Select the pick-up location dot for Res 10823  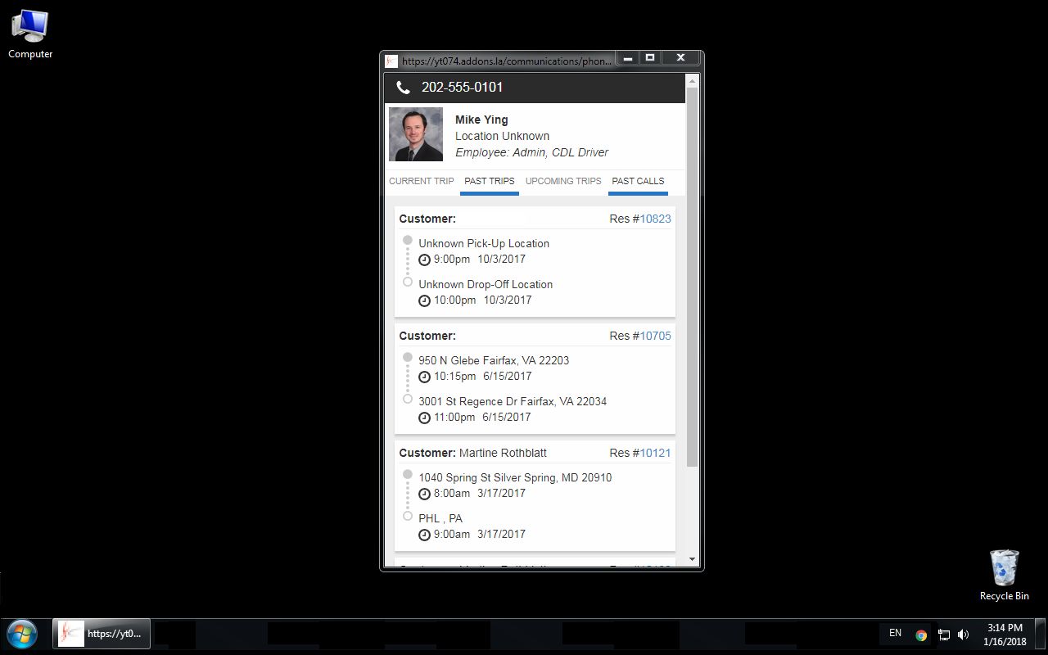(407, 240)
